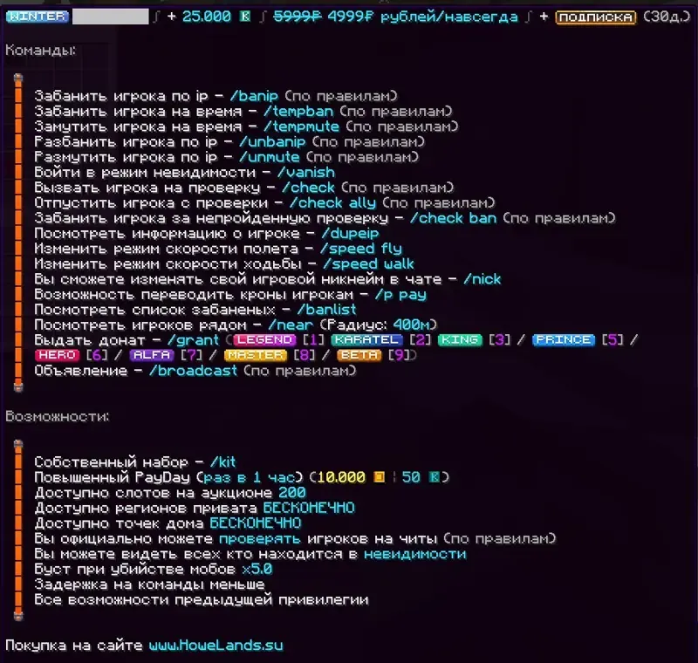
Task: Click the 400м radius value
Action: 412,325
